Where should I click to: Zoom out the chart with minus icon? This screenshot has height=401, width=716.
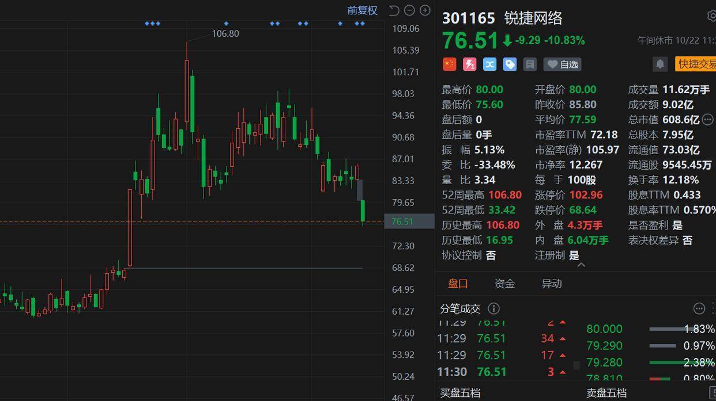click(x=409, y=10)
